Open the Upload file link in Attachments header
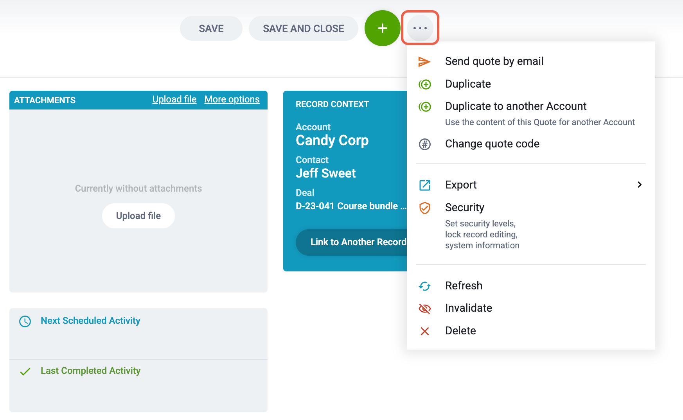Screen dimensions: 683x420 tap(174, 99)
